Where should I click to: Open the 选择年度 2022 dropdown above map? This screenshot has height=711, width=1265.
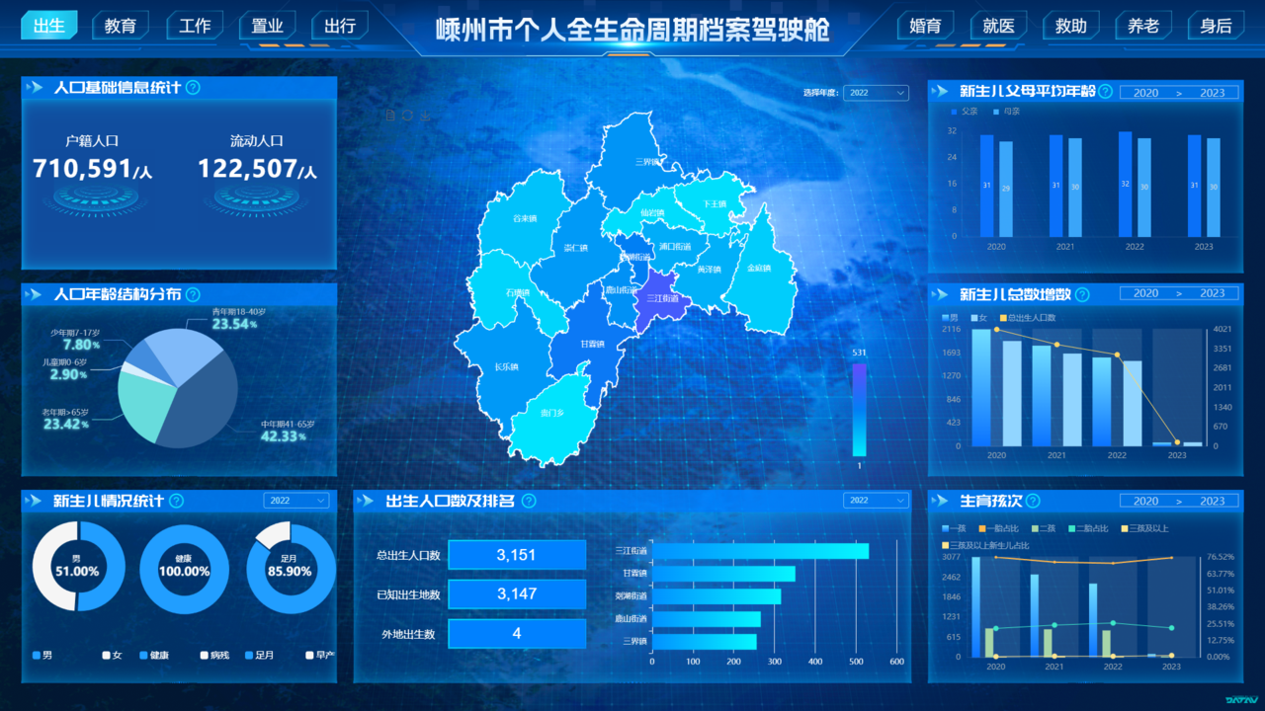tap(876, 93)
